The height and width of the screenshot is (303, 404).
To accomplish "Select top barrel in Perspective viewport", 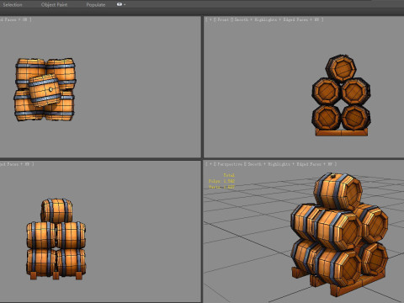I will click(338, 192).
